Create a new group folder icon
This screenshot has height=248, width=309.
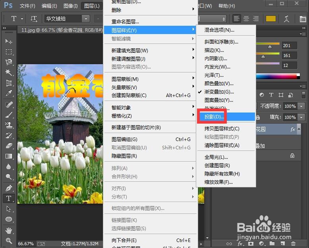(x=272, y=244)
